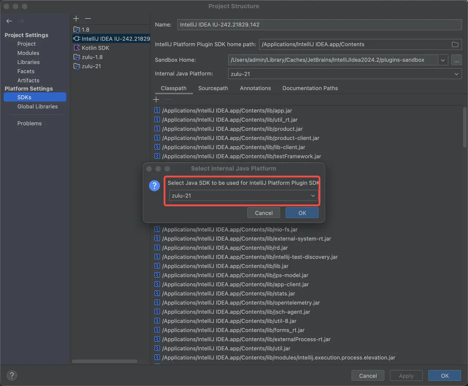Screen dimensions: 468x386
Task: Click the jar icon beside stats.jar
Action: [157, 293]
